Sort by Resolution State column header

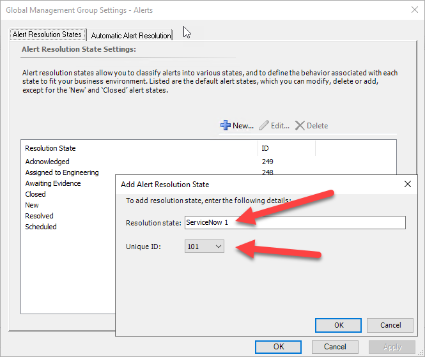tap(139, 148)
